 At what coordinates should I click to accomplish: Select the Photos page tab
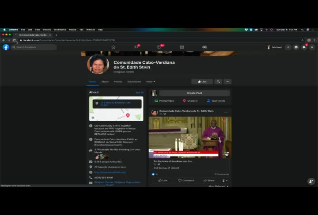[118, 82]
